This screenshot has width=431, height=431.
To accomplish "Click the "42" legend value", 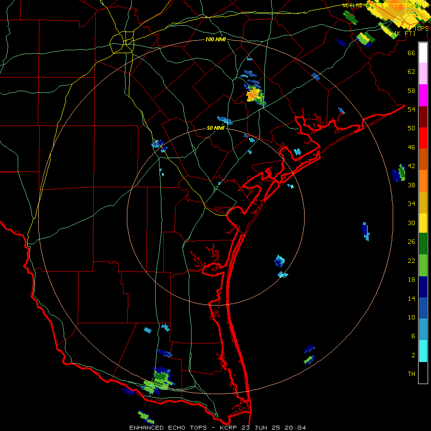I will [411, 166].
